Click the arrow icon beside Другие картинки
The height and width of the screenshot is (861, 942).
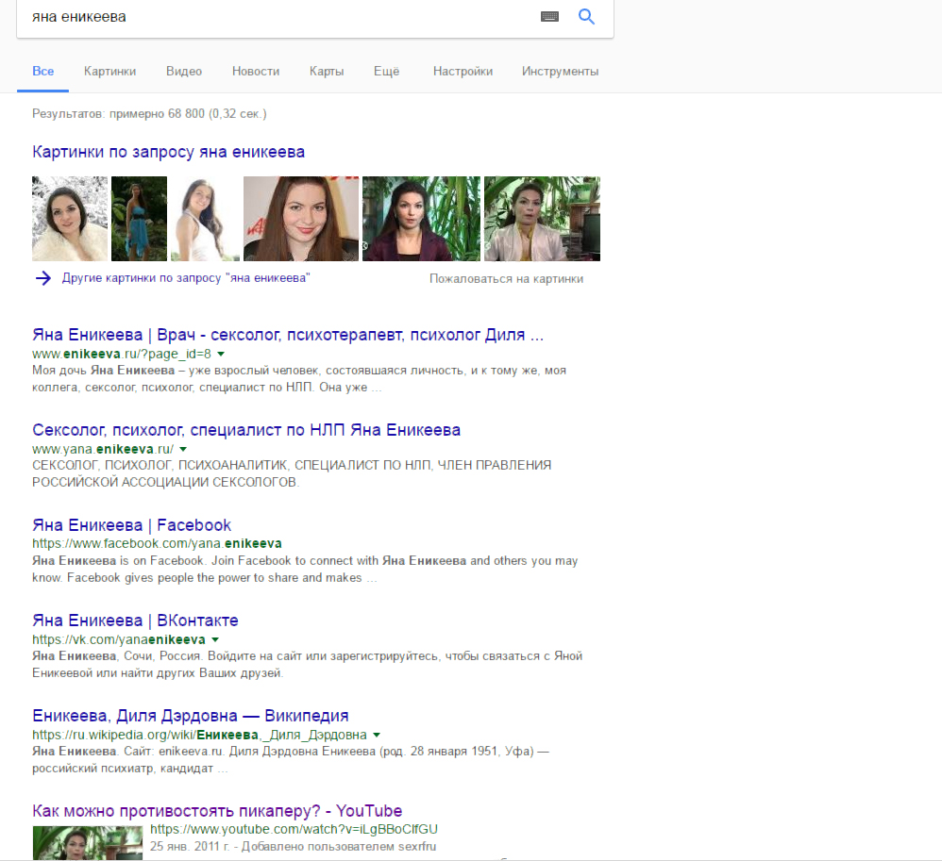[43, 278]
